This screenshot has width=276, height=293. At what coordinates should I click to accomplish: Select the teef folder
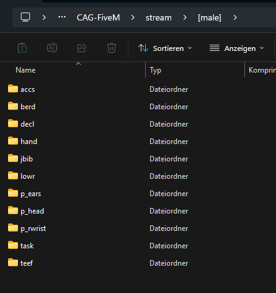tap(27, 263)
